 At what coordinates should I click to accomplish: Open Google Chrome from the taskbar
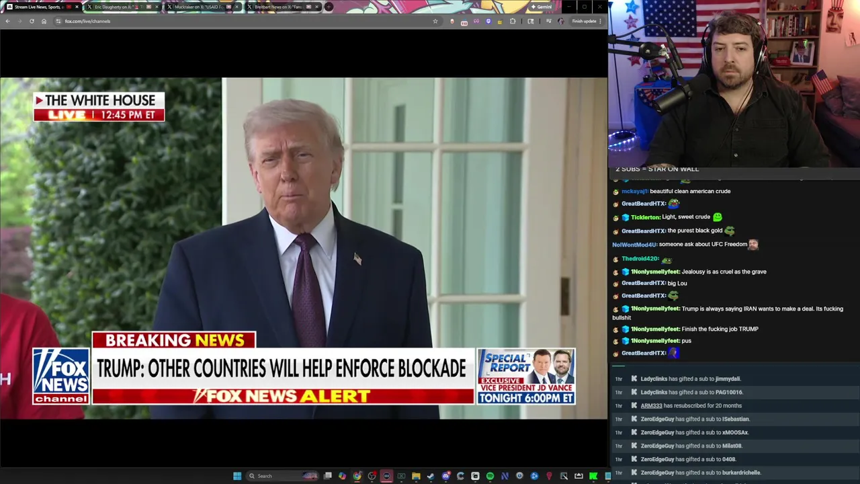point(357,476)
